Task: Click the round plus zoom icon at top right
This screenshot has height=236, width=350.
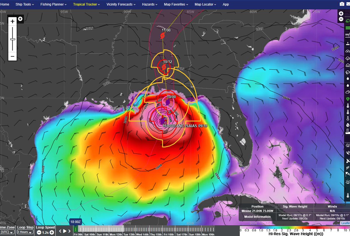Action: pyautogui.click(x=341, y=13)
